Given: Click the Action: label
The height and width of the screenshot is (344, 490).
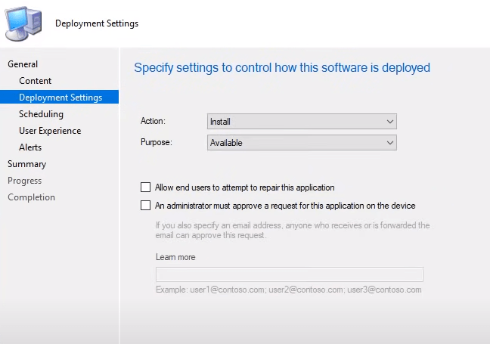Looking at the screenshot, I should pos(153,121).
